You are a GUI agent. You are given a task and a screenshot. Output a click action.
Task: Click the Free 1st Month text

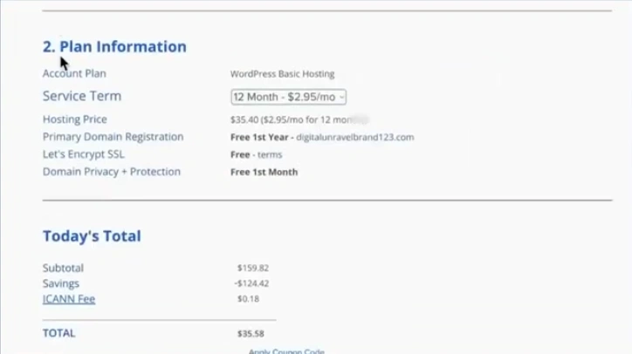[264, 172]
